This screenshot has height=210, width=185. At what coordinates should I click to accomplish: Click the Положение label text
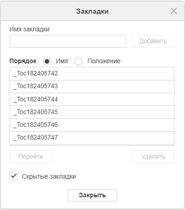[104, 61]
